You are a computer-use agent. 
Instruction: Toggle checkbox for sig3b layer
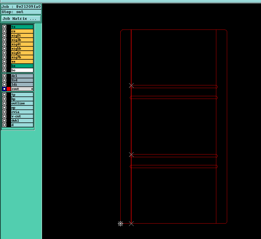(x=4, y=40)
